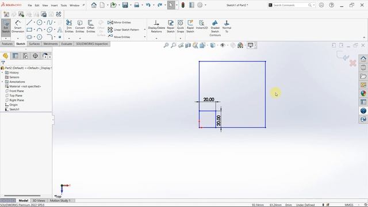368x207 pixels.
Task: Select the Polygon sketch tool
Action: click(x=40, y=37)
